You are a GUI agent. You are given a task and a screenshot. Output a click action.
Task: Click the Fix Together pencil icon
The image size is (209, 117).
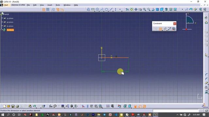coord(165,29)
